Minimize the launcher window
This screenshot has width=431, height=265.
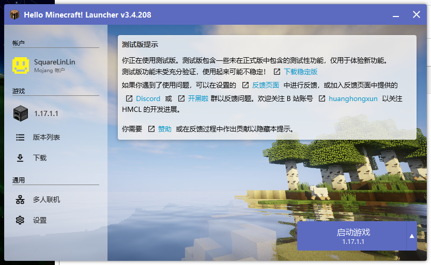(x=396, y=15)
